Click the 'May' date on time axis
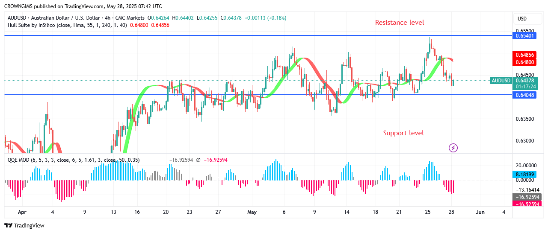The image size is (548, 233). pos(252,212)
